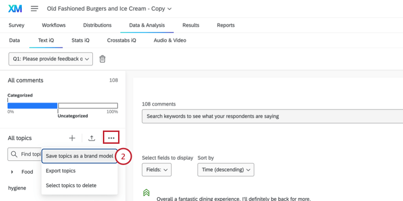This screenshot has height=201, width=403.
Task: Open the Q1 question selector dropdown
Action: [51, 59]
